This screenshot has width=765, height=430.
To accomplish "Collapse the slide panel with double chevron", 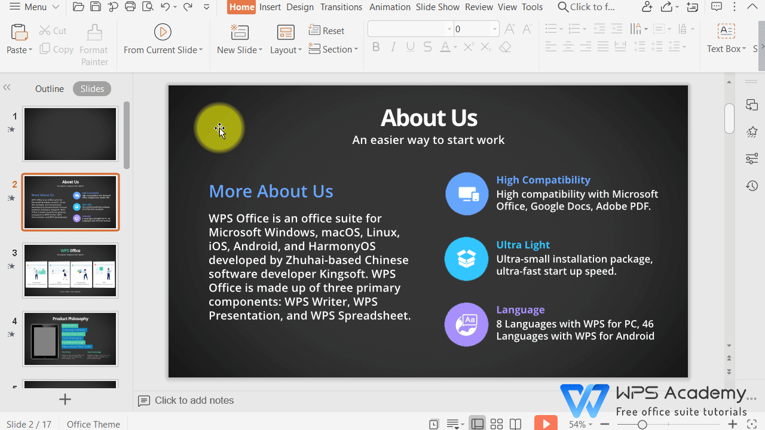I will point(7,88).
